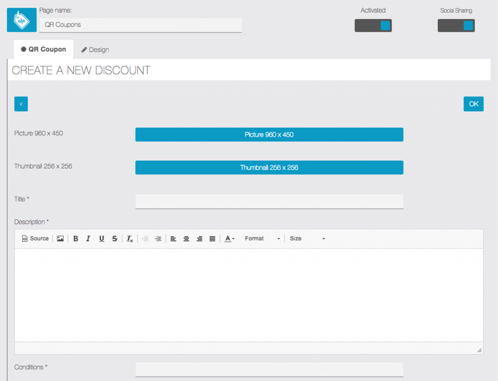
Task: Justify the description text
Action: tap(212, 238)
